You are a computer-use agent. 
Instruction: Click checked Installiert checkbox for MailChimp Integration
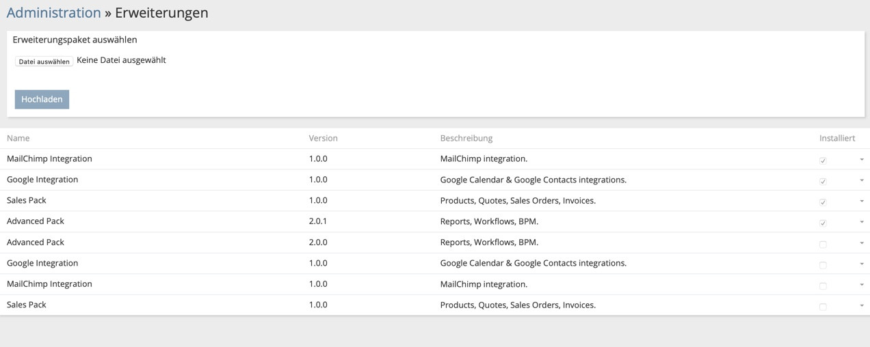click(x=823, y=161)
